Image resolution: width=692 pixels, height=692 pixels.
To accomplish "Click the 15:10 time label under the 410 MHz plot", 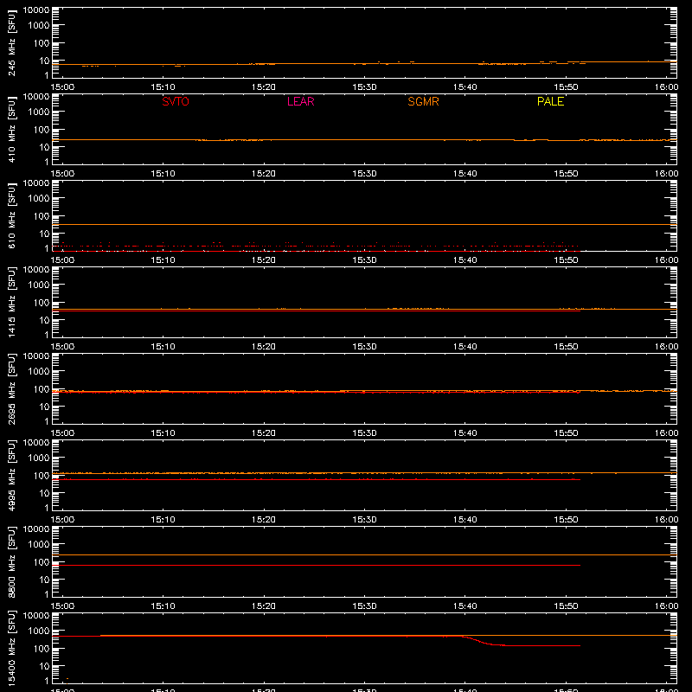I will click(163, 174).
